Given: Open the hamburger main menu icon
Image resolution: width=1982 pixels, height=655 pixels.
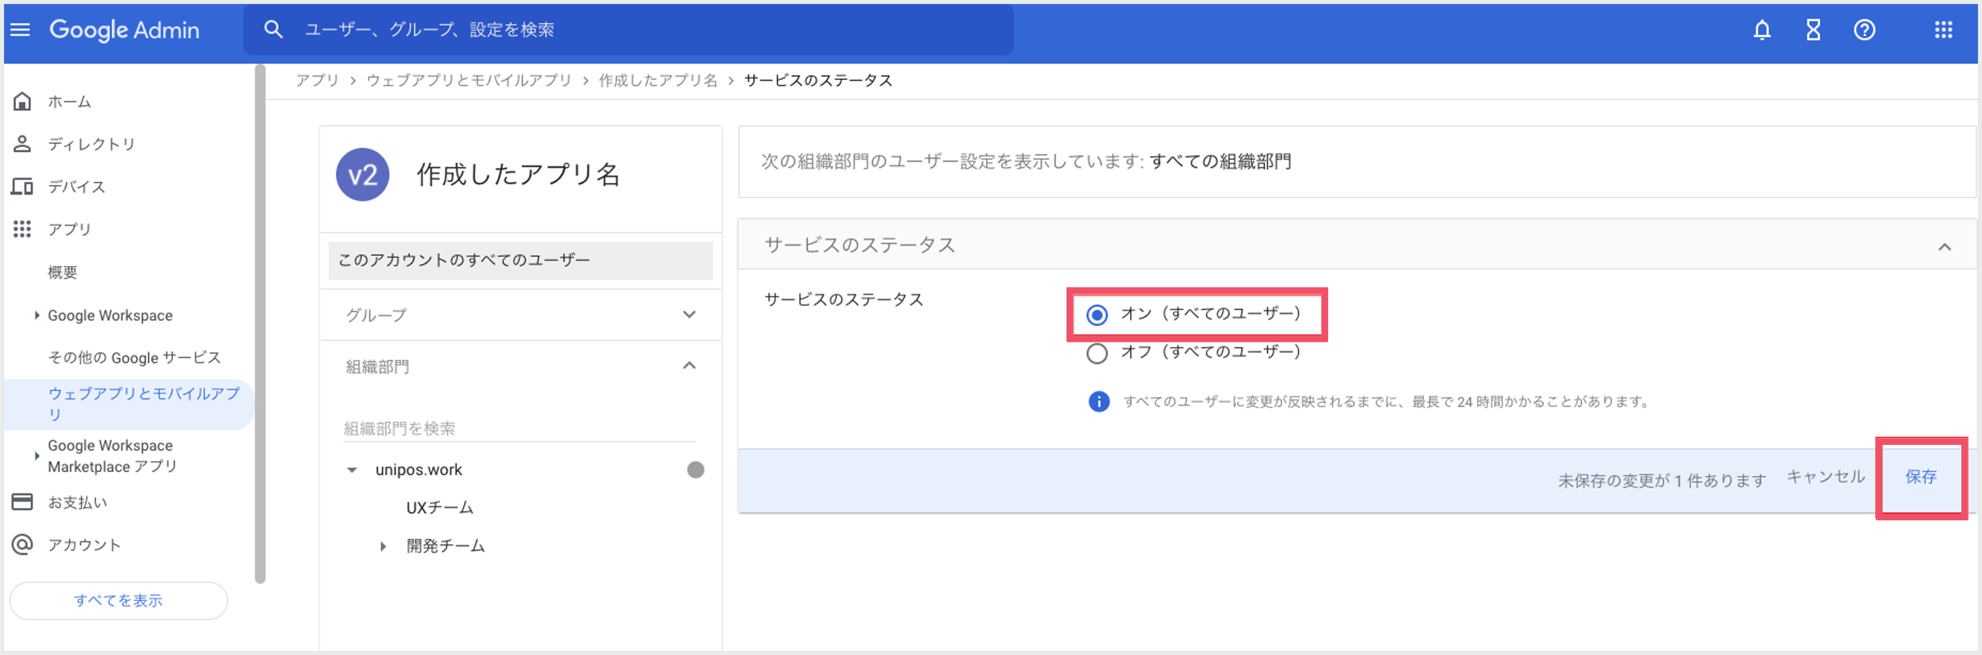Looking at the screenshot, I should click(x=21, y=30).
